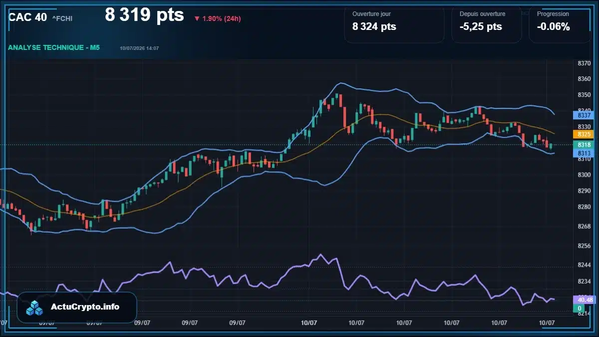599x337 pixels.
Task: Click the 10/07/2026 14:07 timestamp
Action: (139, 48)
